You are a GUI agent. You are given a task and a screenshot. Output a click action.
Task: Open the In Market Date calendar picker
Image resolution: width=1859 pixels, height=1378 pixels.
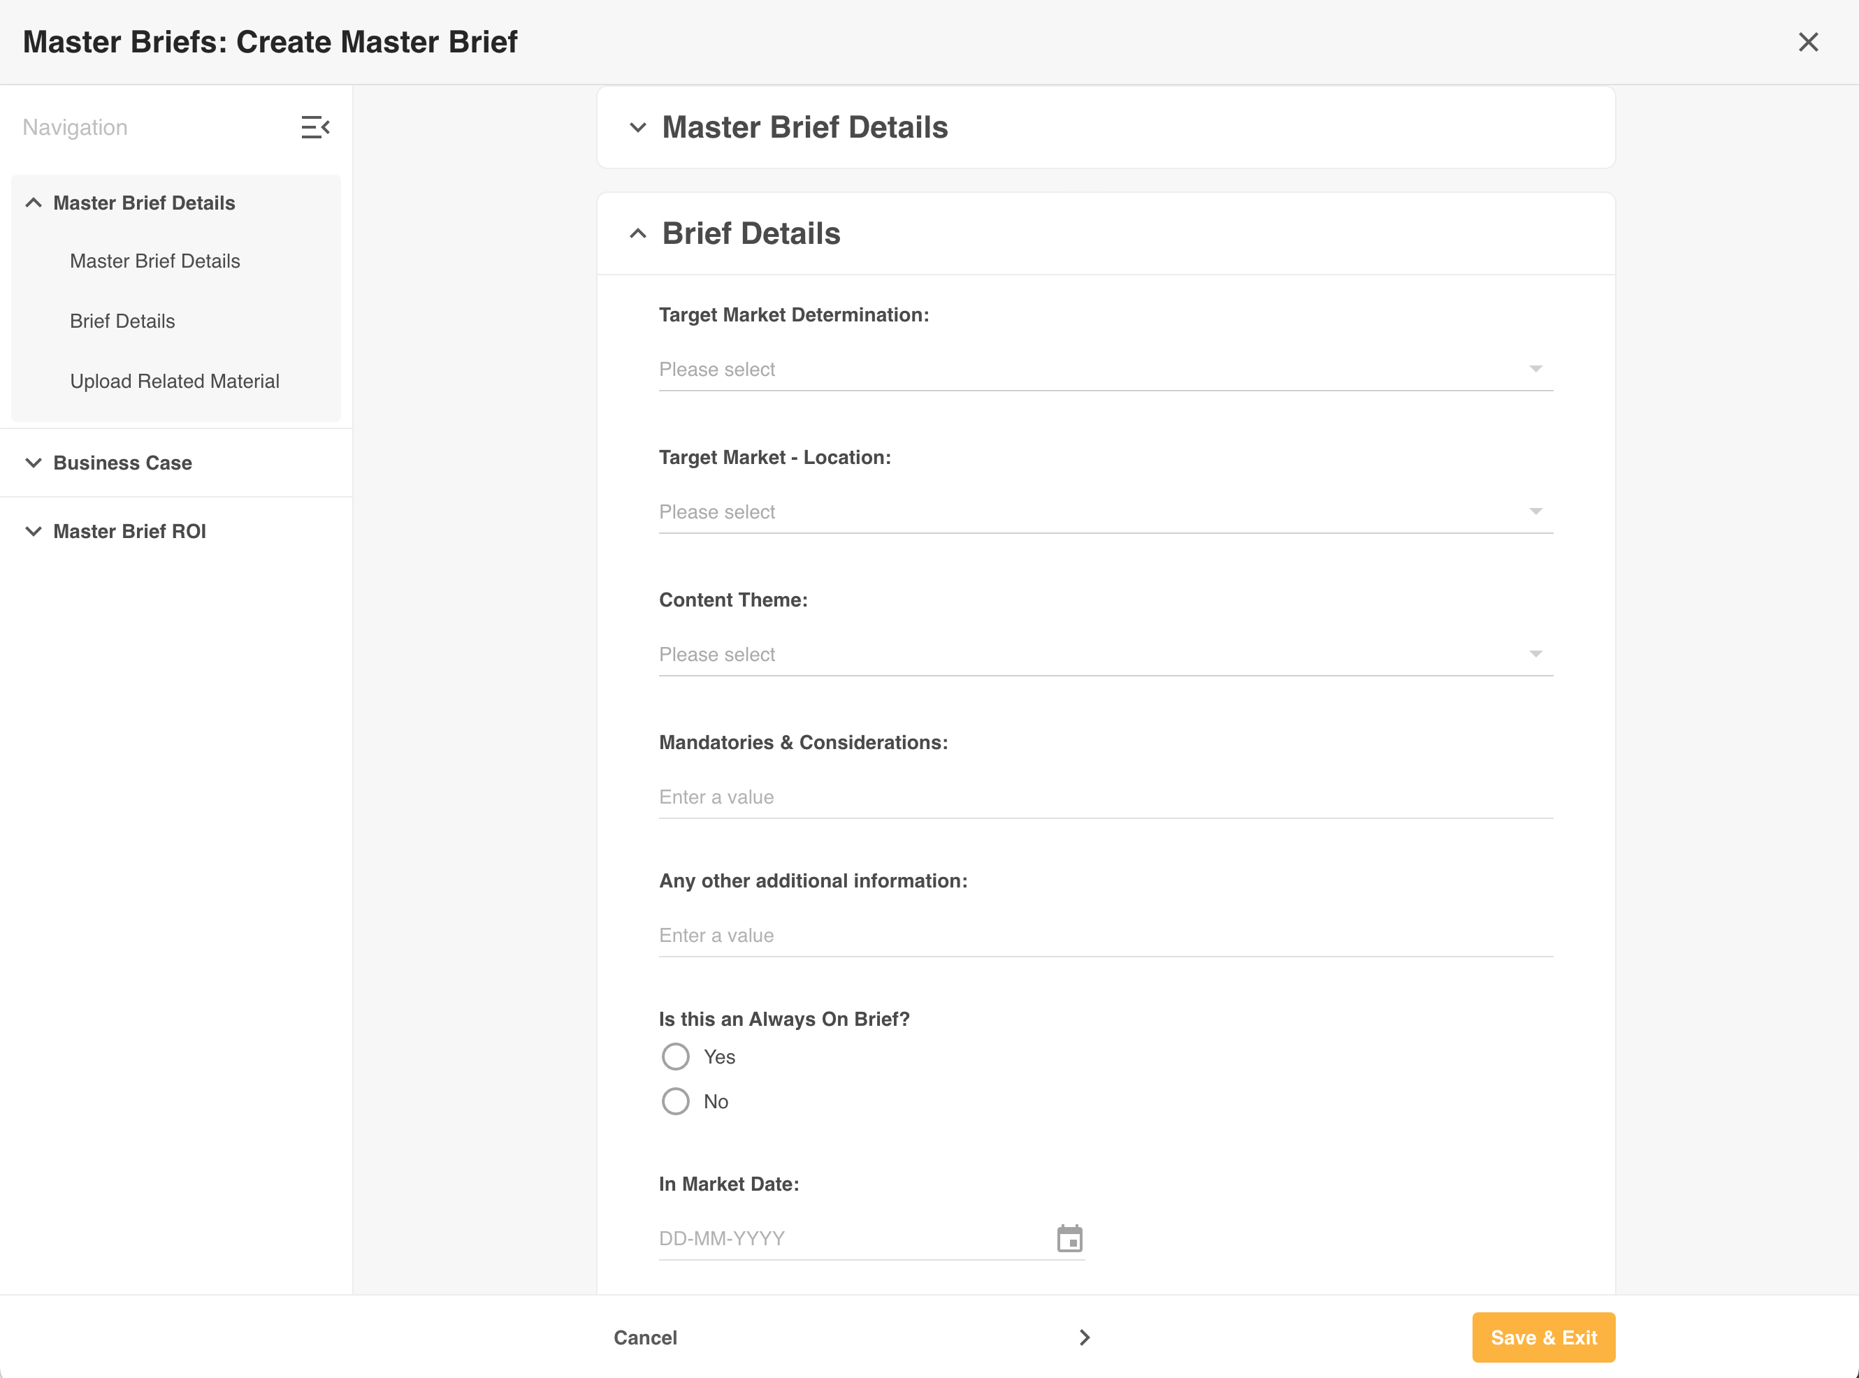pos(1069,1239)
